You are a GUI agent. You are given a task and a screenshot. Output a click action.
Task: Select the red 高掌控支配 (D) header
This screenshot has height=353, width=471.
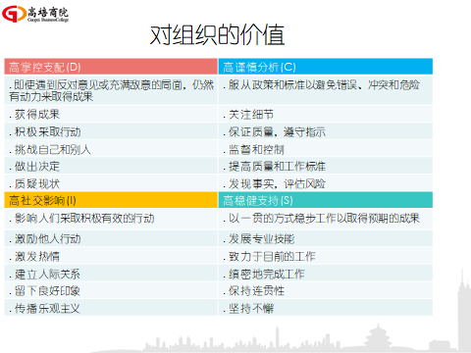[x=111, y=67]
